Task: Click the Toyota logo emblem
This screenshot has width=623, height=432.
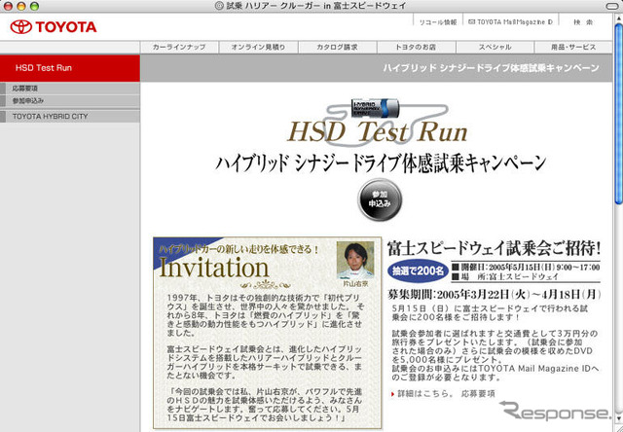Action: pyautogui.click(x=21, y=27)
